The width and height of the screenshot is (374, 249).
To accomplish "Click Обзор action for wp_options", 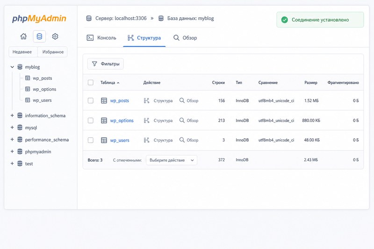I will [x=189, y=121].
